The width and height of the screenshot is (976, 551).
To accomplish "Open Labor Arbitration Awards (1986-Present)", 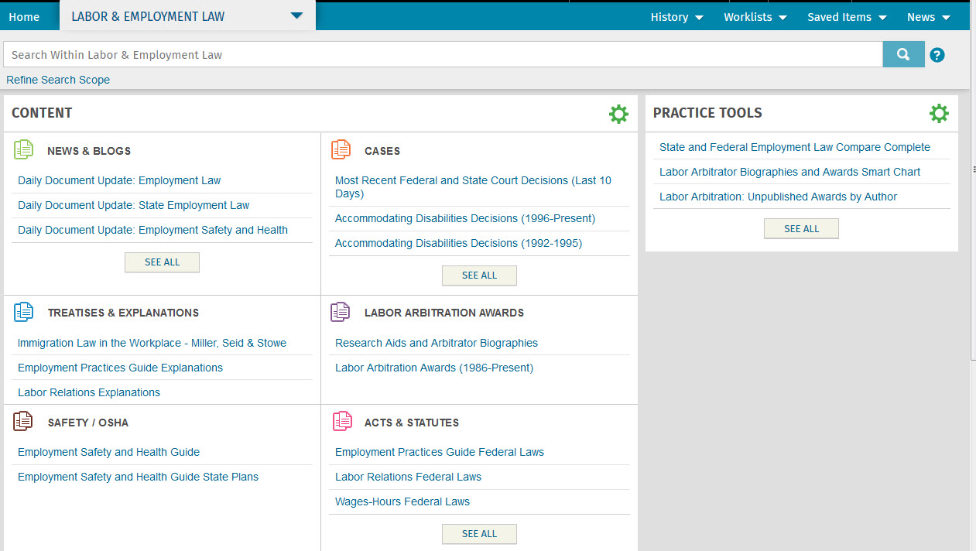I will coord(434,368).
